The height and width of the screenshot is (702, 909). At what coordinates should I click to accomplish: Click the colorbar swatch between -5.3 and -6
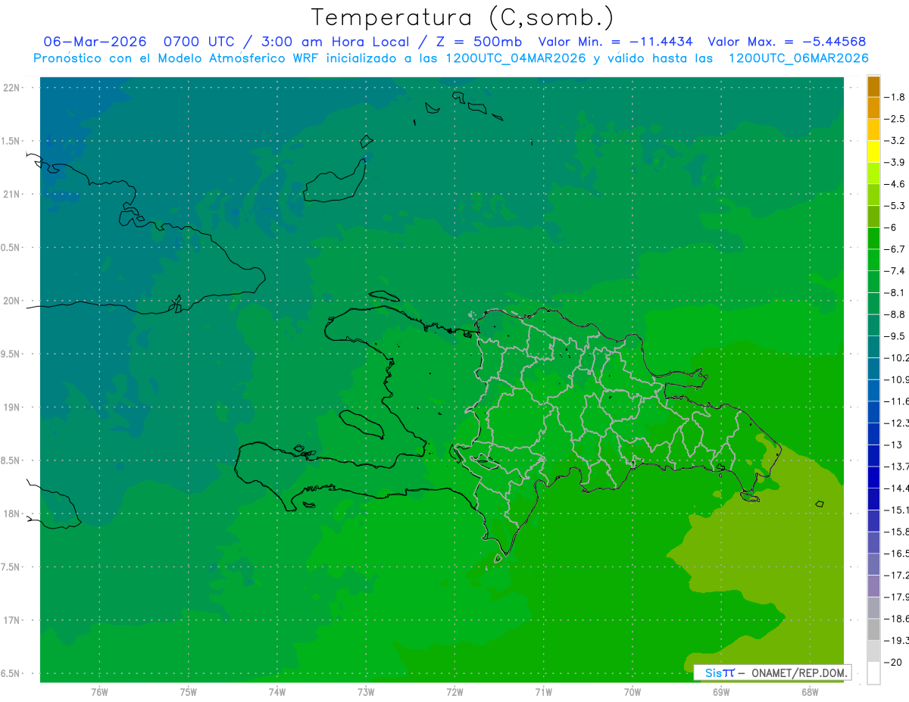pyautogui.click(x=873, y=217)
